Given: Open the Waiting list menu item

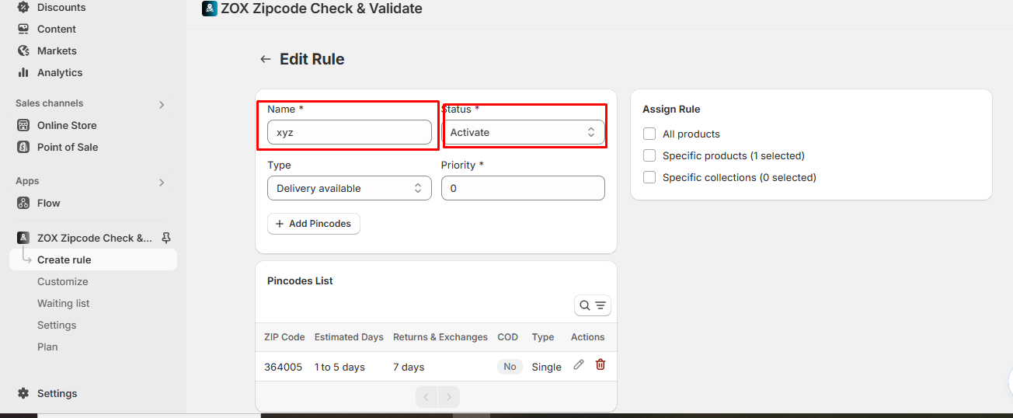Looking at the screenshot, I should pyautogui.click(x=63, y=303).
